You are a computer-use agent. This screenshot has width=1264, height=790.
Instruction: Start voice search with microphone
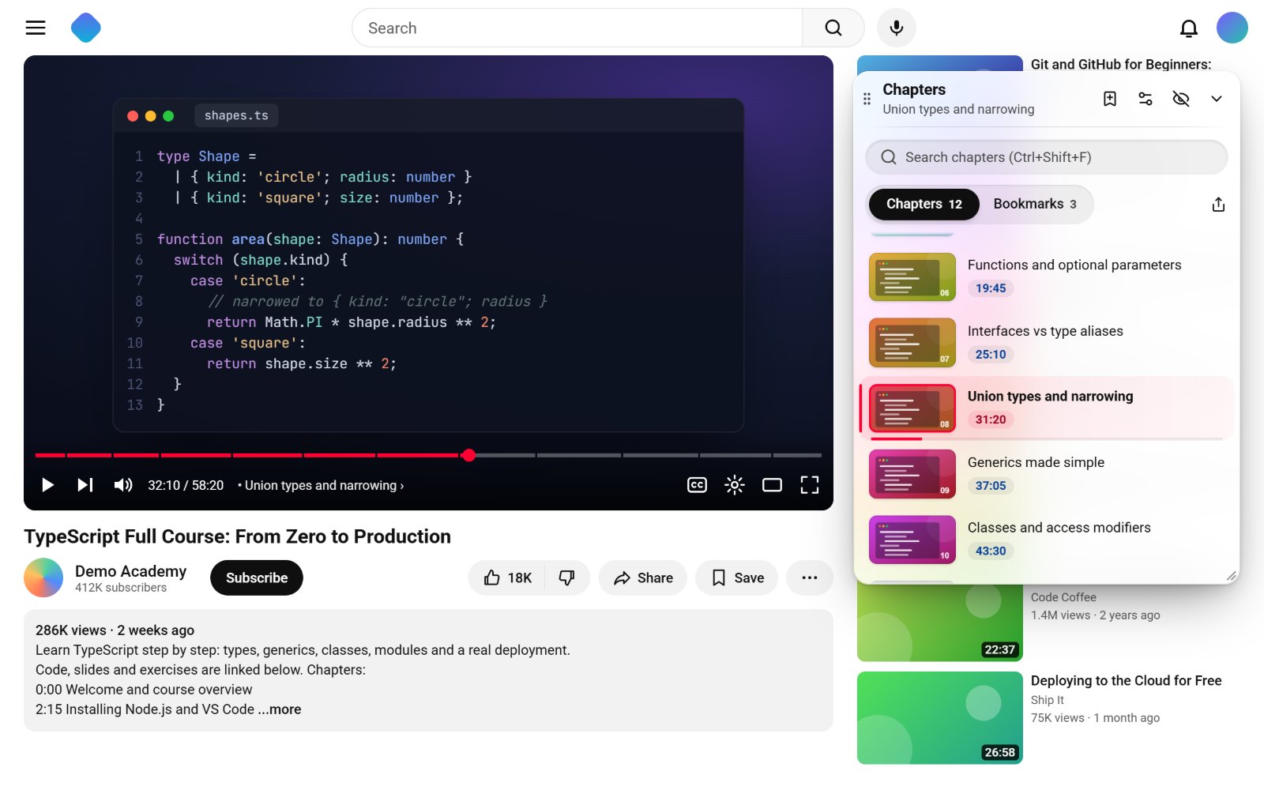click(x=897, y=28)
